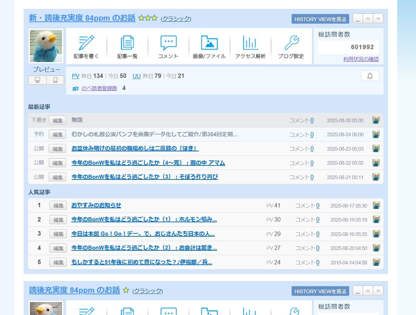The height and width of the screenshot is (315, 416).
Task: Open second blog title 読後充実度 84ppm のお話
Action: [x=74, y=290]
